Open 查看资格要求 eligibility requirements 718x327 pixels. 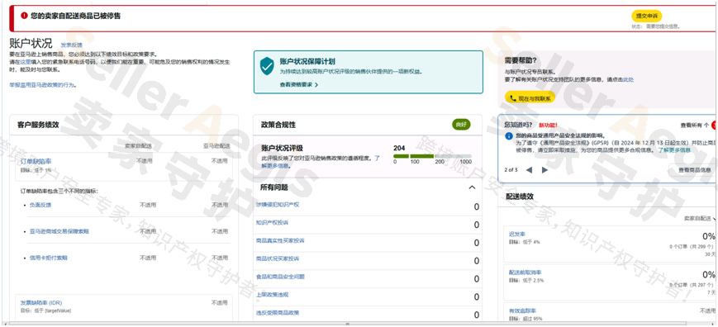click(298, 84)
